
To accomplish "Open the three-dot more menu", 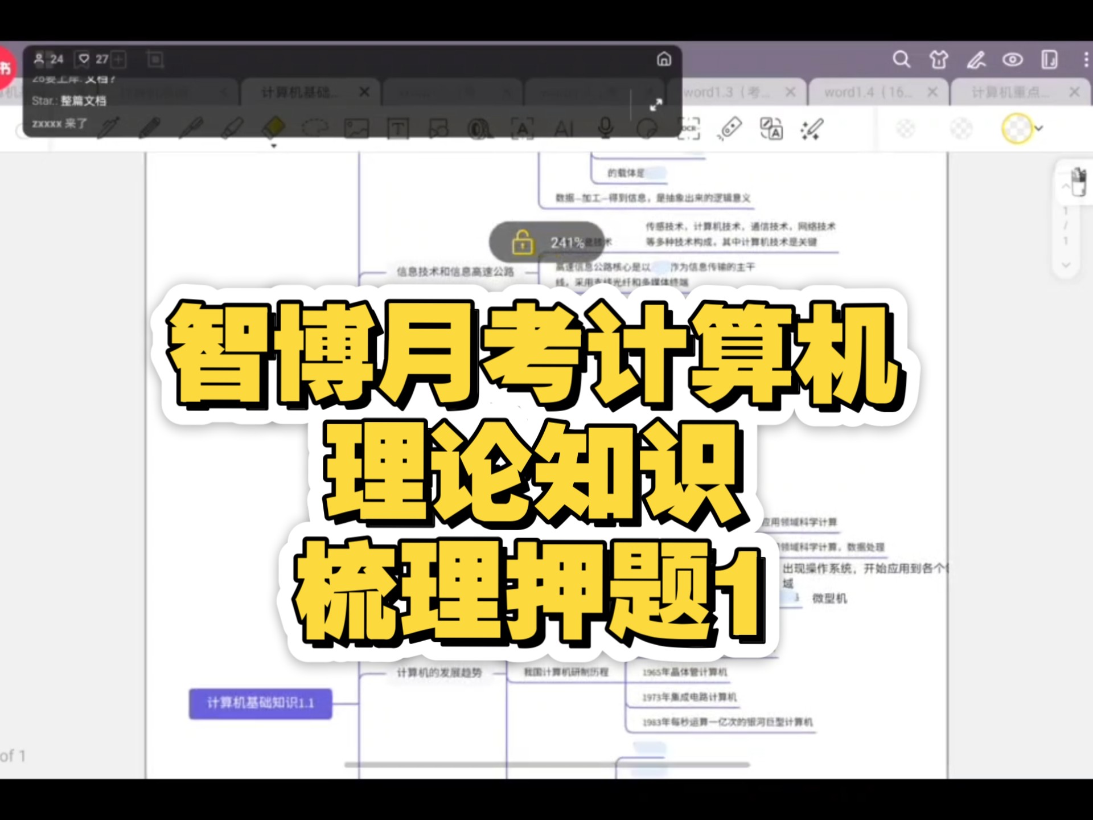I will point(1086,59).
